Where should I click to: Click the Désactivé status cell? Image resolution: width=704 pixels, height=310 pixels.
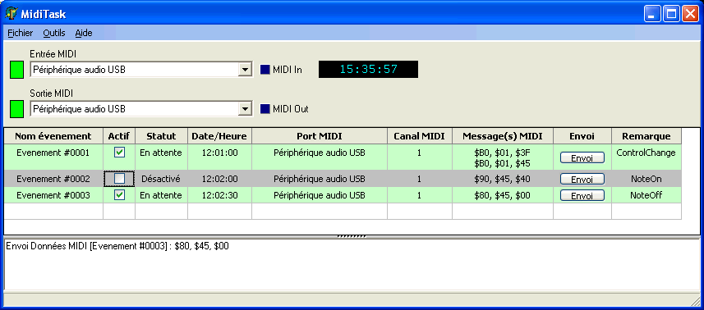(161, 179)
